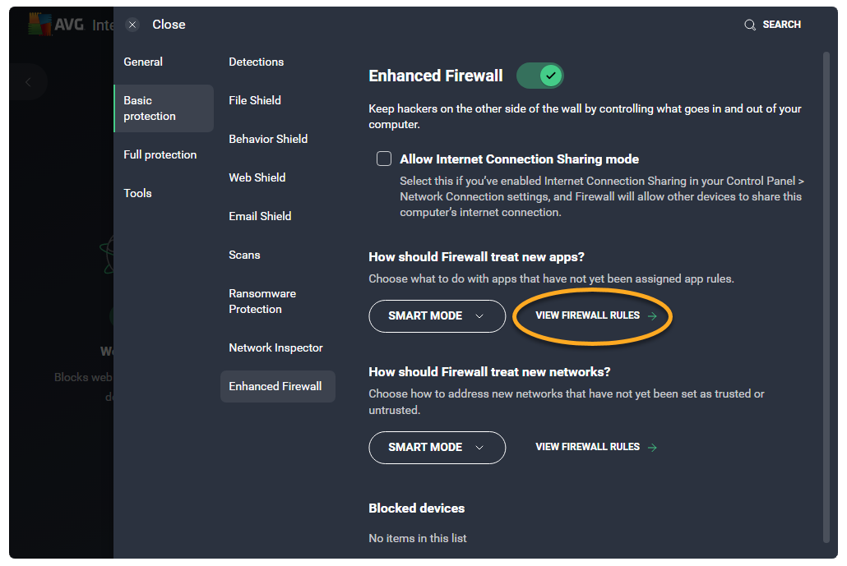View firewall rules for new networks
The height and width of the screenshot is (566, 847).
click(587, 447)
